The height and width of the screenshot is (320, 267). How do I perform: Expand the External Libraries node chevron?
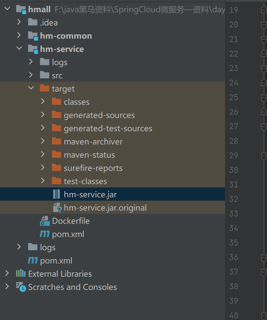pyautogui.click(x=7, y=273)
